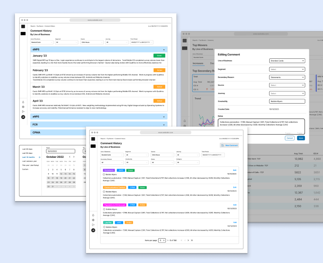Select radio button on Communications Contact comment
Image resolution: width=323 pixels, height=263 pixels.
click(x=104, y=191)
